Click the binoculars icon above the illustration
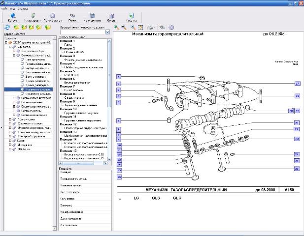Viewport: 304px width, 236px height. tap(162, 27)
